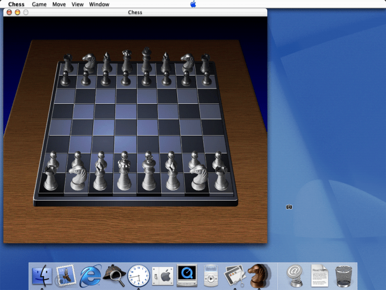This screenshot has height=290, width=386.
Task: Open Internet Explorer in the dock
Action: tap(90, 276)
